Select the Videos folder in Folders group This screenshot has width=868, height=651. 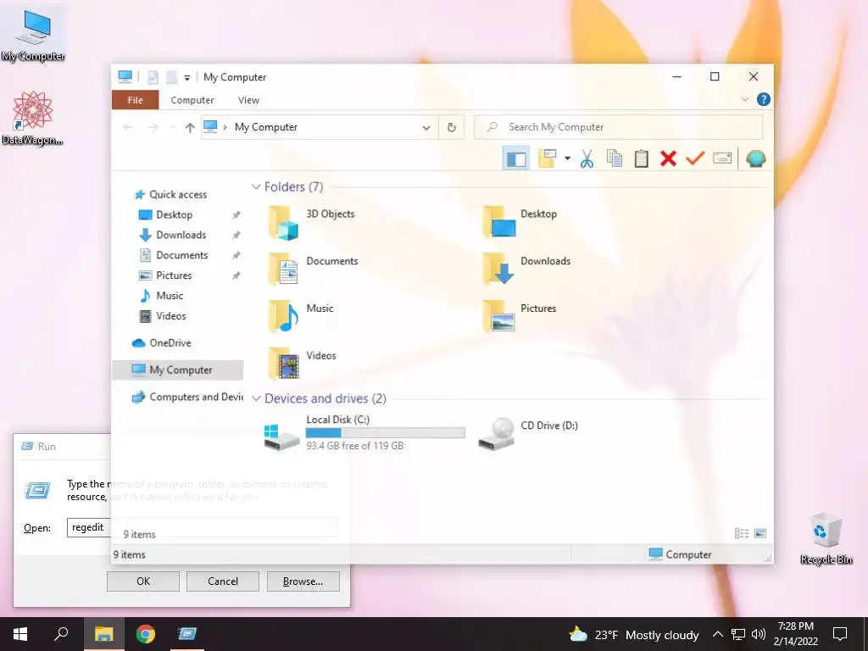tap(302, 364)
